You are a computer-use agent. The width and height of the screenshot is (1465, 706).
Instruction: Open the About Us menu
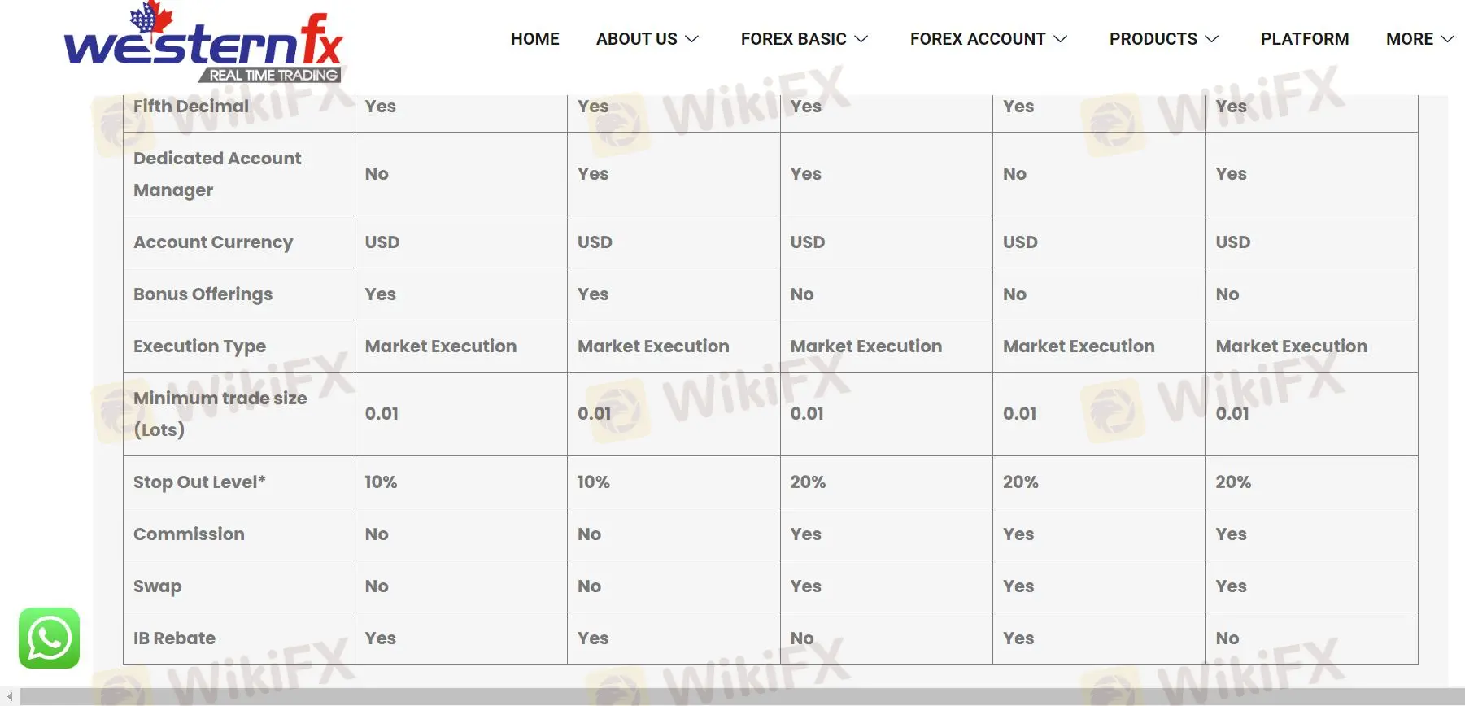click(x=637, y=39)
